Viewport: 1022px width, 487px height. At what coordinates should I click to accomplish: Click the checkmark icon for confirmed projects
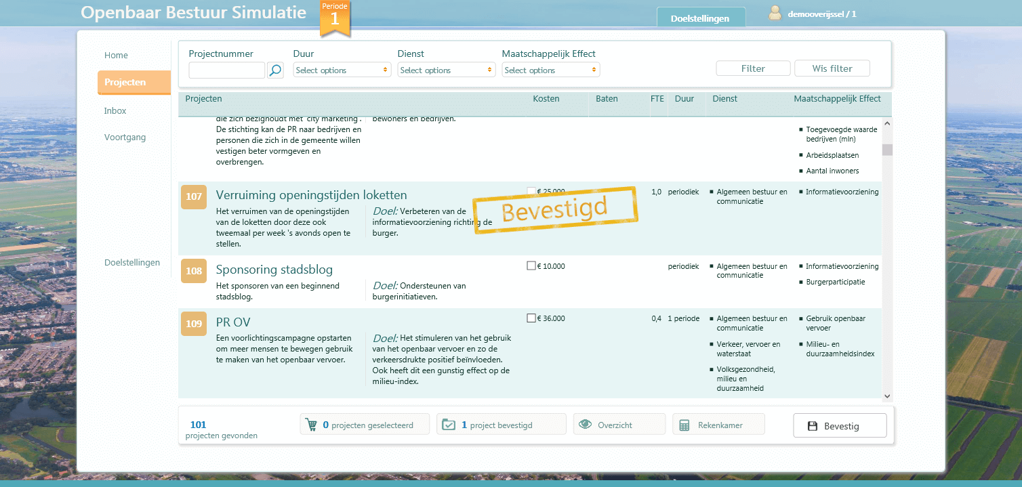449,425
